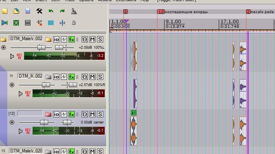The width and height of the screenshot is (275, 154).
Task: Click item notes icon on track 12 item
Action: pyautogui.click(x=134, y=113)
